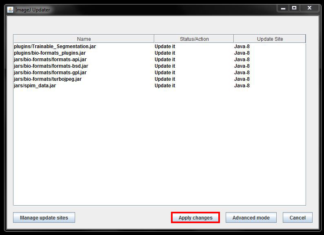This screenshot has width=324, height=235.
Task: Select the plugins/bio-formats_plugins.jar entry
Action: click(50, 53)
